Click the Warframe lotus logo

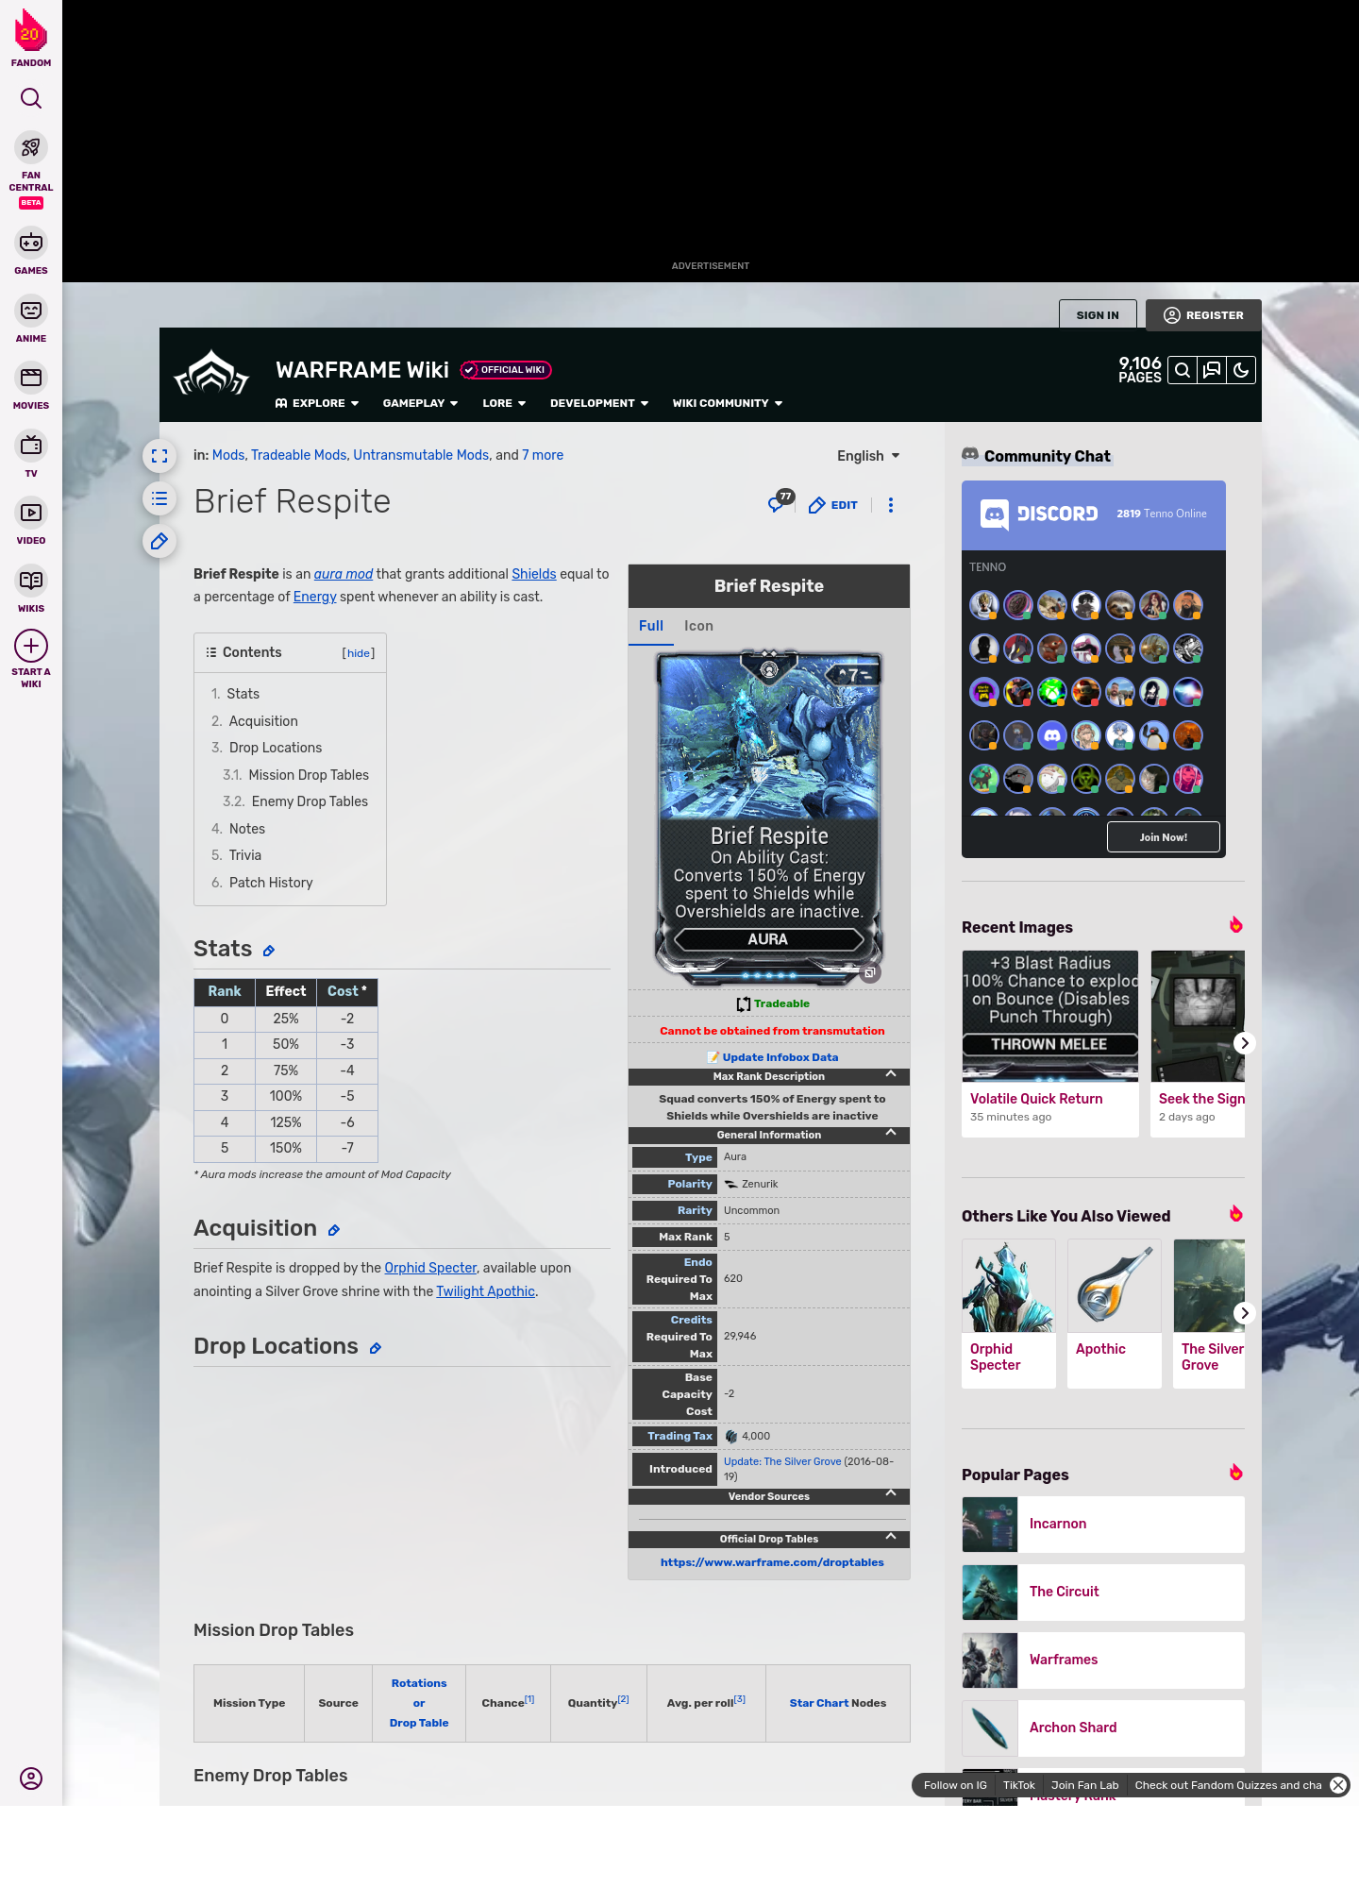pyautogui.click(x=211, y=374)
